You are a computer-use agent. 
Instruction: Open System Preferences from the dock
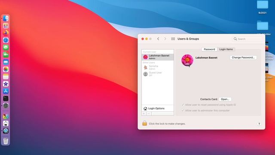[x=6, y=105]
